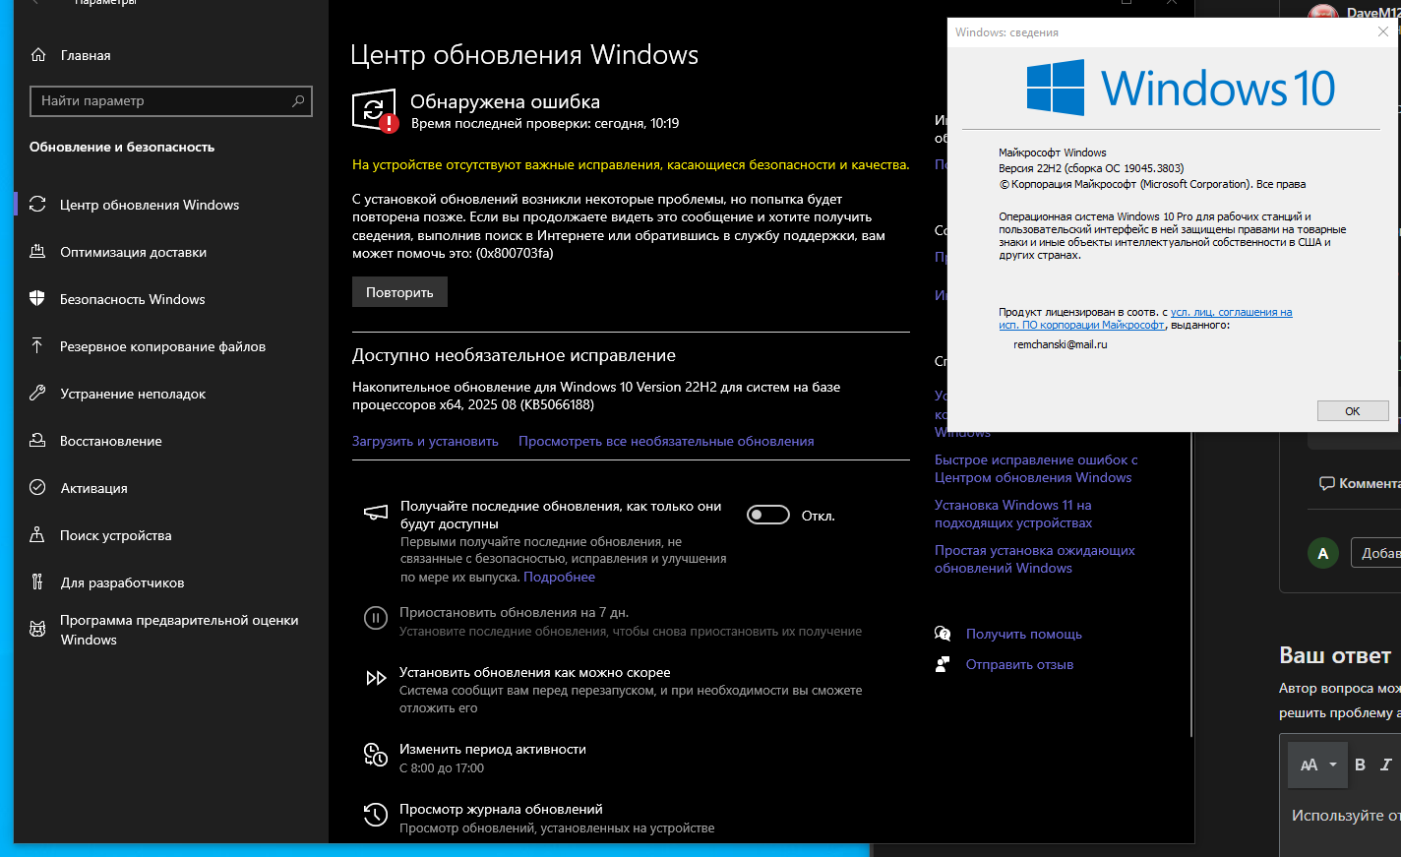Click the Повторить button
This screenshot has height=857, width=1401.
tap(399, 292)
